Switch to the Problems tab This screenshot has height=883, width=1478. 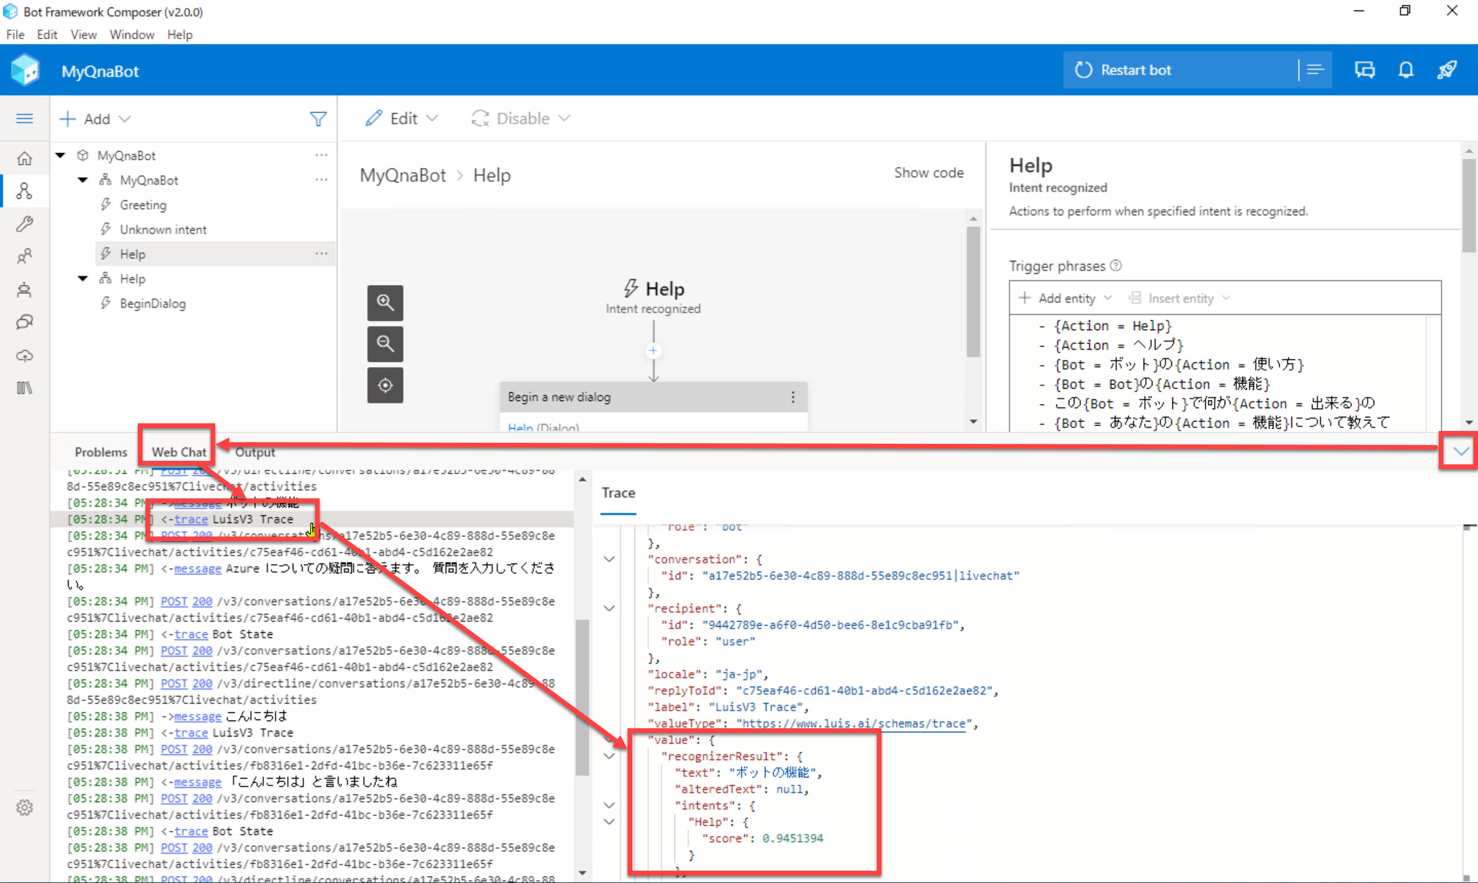point(100,452)
